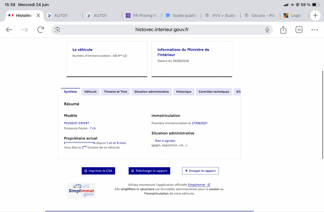The width and height of the screenshot is (324, 212).
Task: Click the Informations du Ministère de l'Intérieur heading
Action: tap(183, 52)
